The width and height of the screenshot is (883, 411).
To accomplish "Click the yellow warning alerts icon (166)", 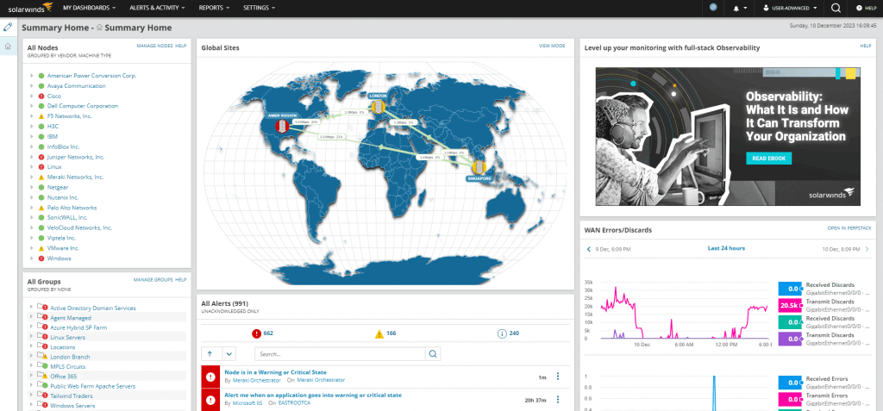I will pos(379,333).
